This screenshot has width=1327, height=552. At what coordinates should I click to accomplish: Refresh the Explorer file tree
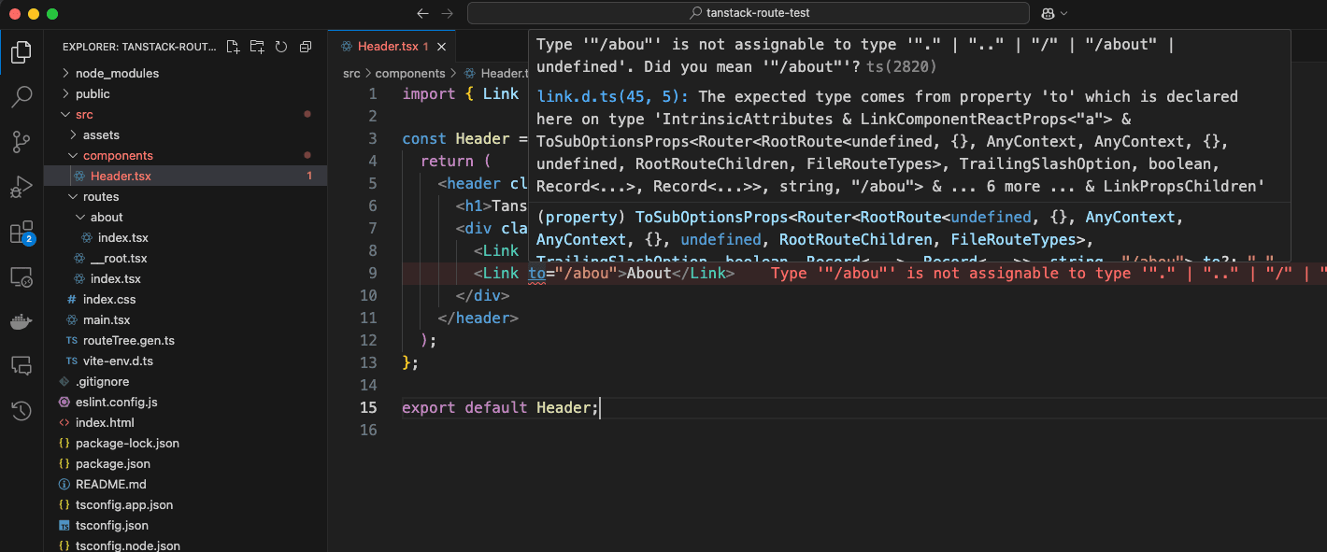point(281,47)
